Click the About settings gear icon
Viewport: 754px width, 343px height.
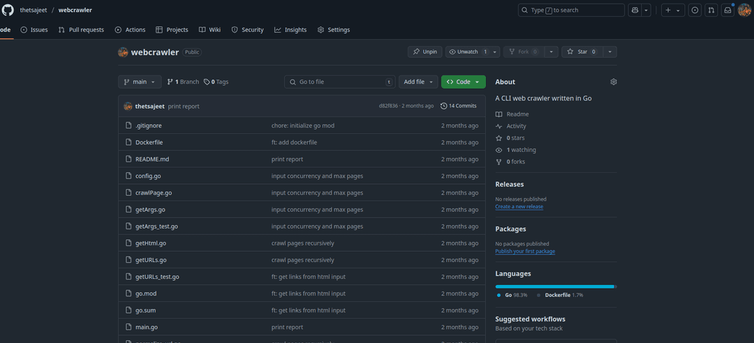(614, 82)
